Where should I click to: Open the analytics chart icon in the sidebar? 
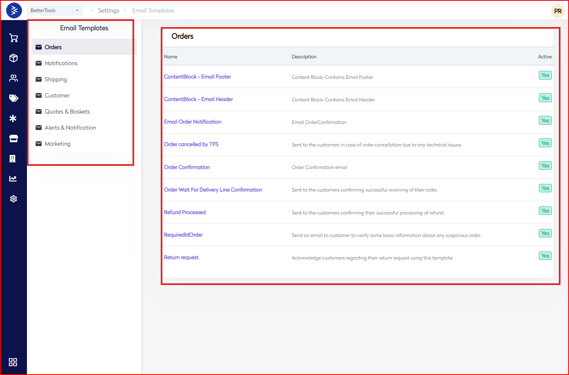(x=13, y=178)
